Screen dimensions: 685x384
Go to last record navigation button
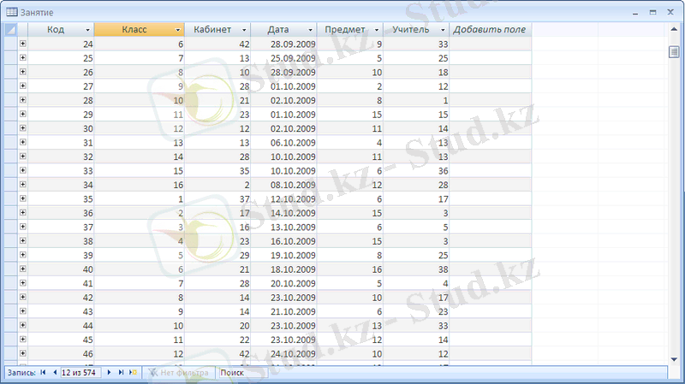[x=121, y=372]
